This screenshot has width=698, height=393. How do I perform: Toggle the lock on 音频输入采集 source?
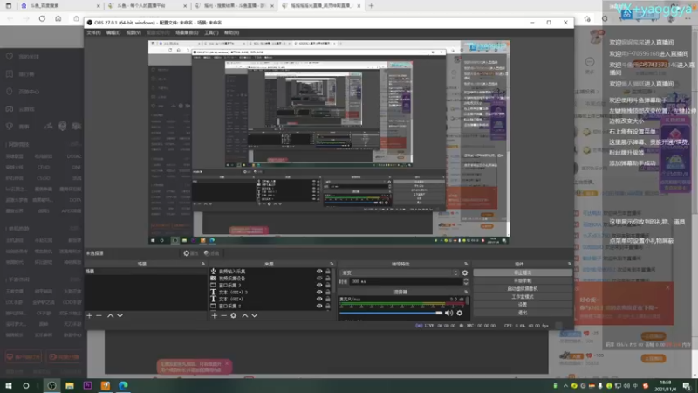[x=328, y=271]
